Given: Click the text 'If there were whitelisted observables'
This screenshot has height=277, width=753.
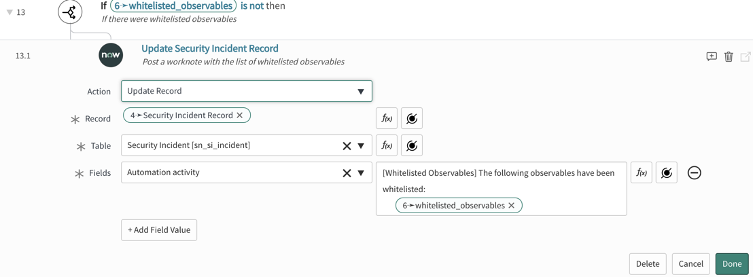Looking at the screenshot, I should click(169, 19).
